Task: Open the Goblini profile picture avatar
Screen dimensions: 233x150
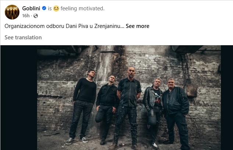Action: 12,12
